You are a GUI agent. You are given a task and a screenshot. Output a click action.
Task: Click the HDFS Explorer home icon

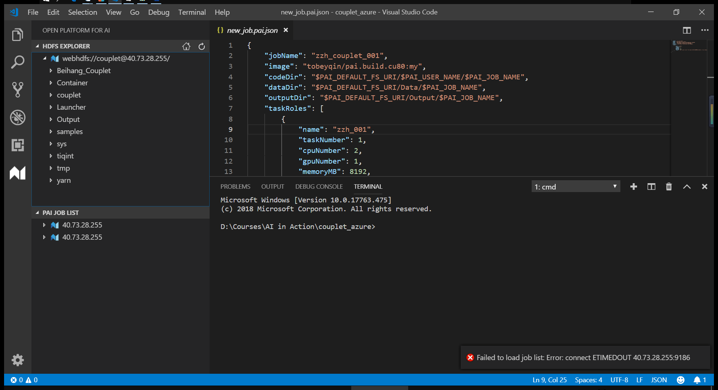(186, 46)
